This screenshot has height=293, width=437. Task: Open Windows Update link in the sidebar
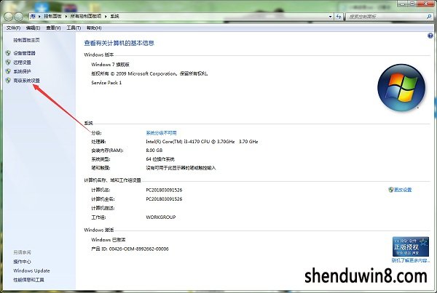[31, 270]
